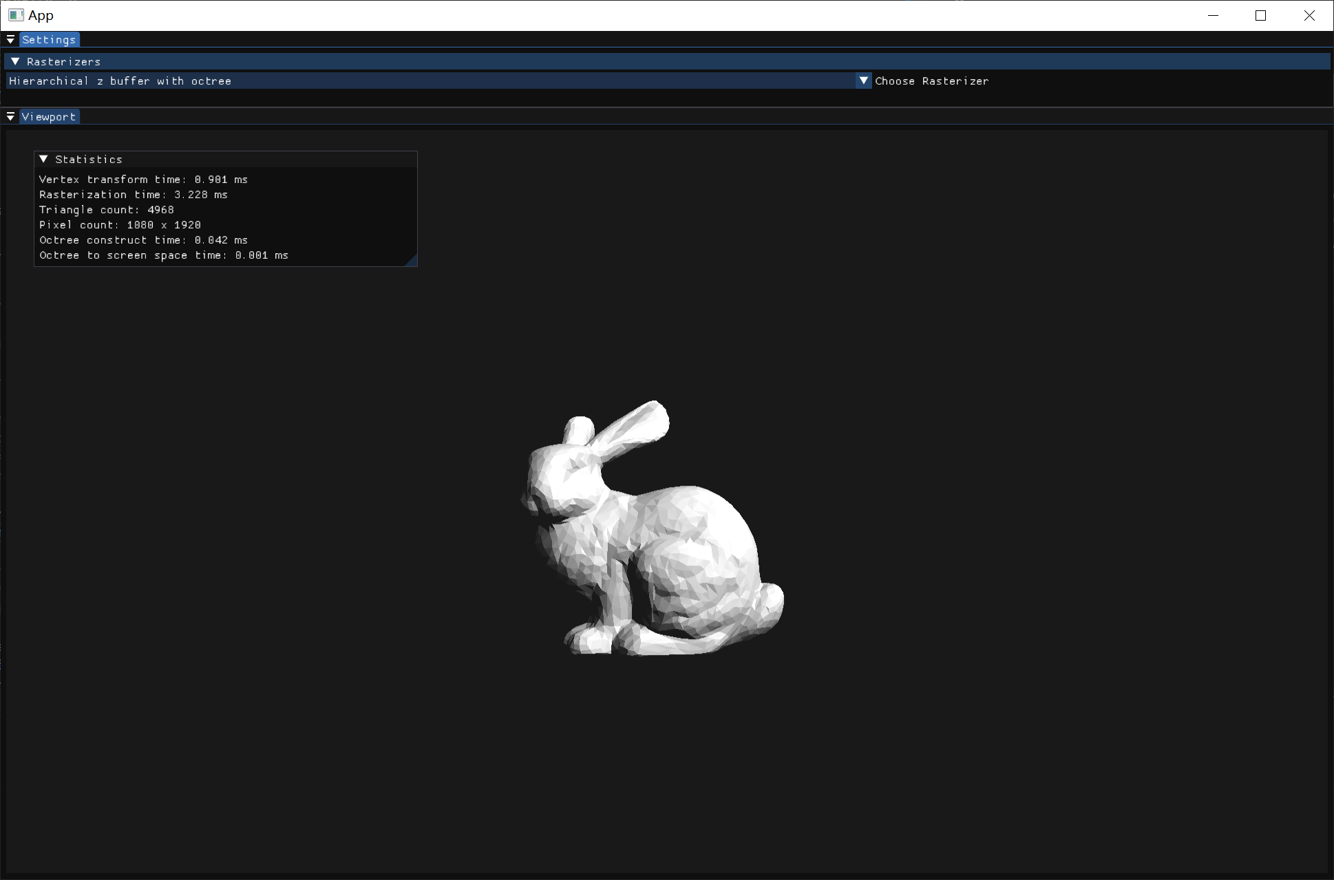The height and width of the screenshot is (880, 1334).
Task: Maximize the App window
Action: coord(1260,15)
